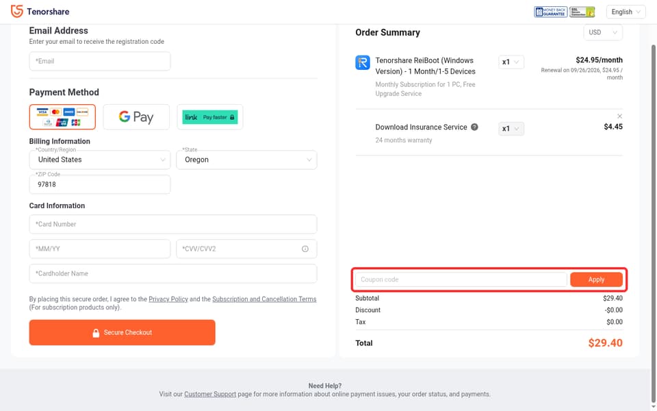Open Subscription and Cancellation Terms link
Viewport: 657px width, 411px height.
pyautogui.click(x=264, y=299)
